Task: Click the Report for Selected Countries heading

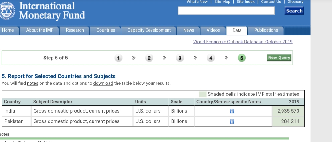Action: 58,76
